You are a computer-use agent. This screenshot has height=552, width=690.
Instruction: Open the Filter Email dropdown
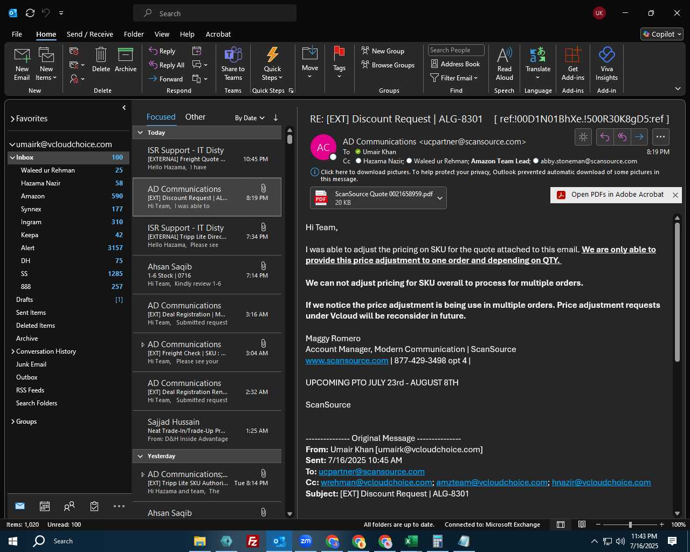point(454,78)
